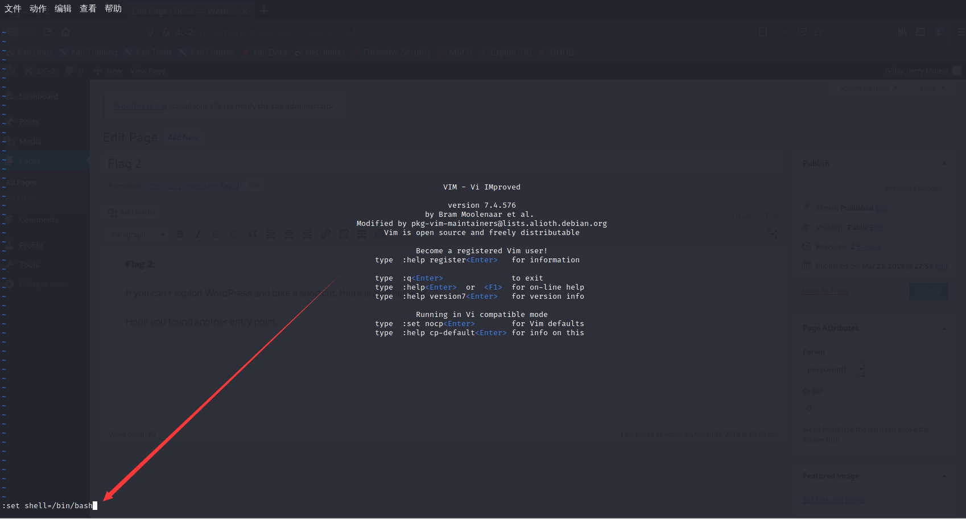
Task: Open GHDB bookmark in Firefox
Action: tap(556, 52)
